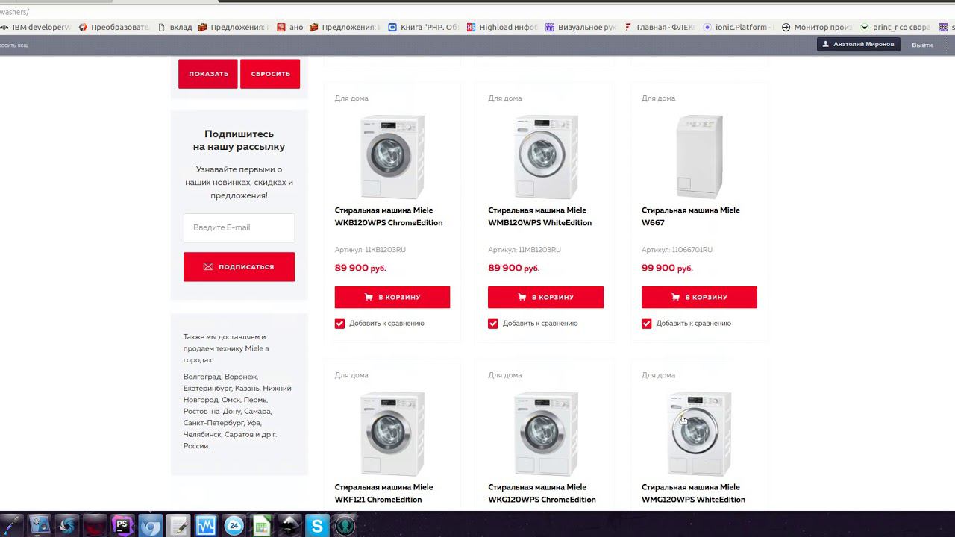This screenshot has height=537, width=955.
Task: Click the Подписаться subscribe button
Action: click(239, 266)
